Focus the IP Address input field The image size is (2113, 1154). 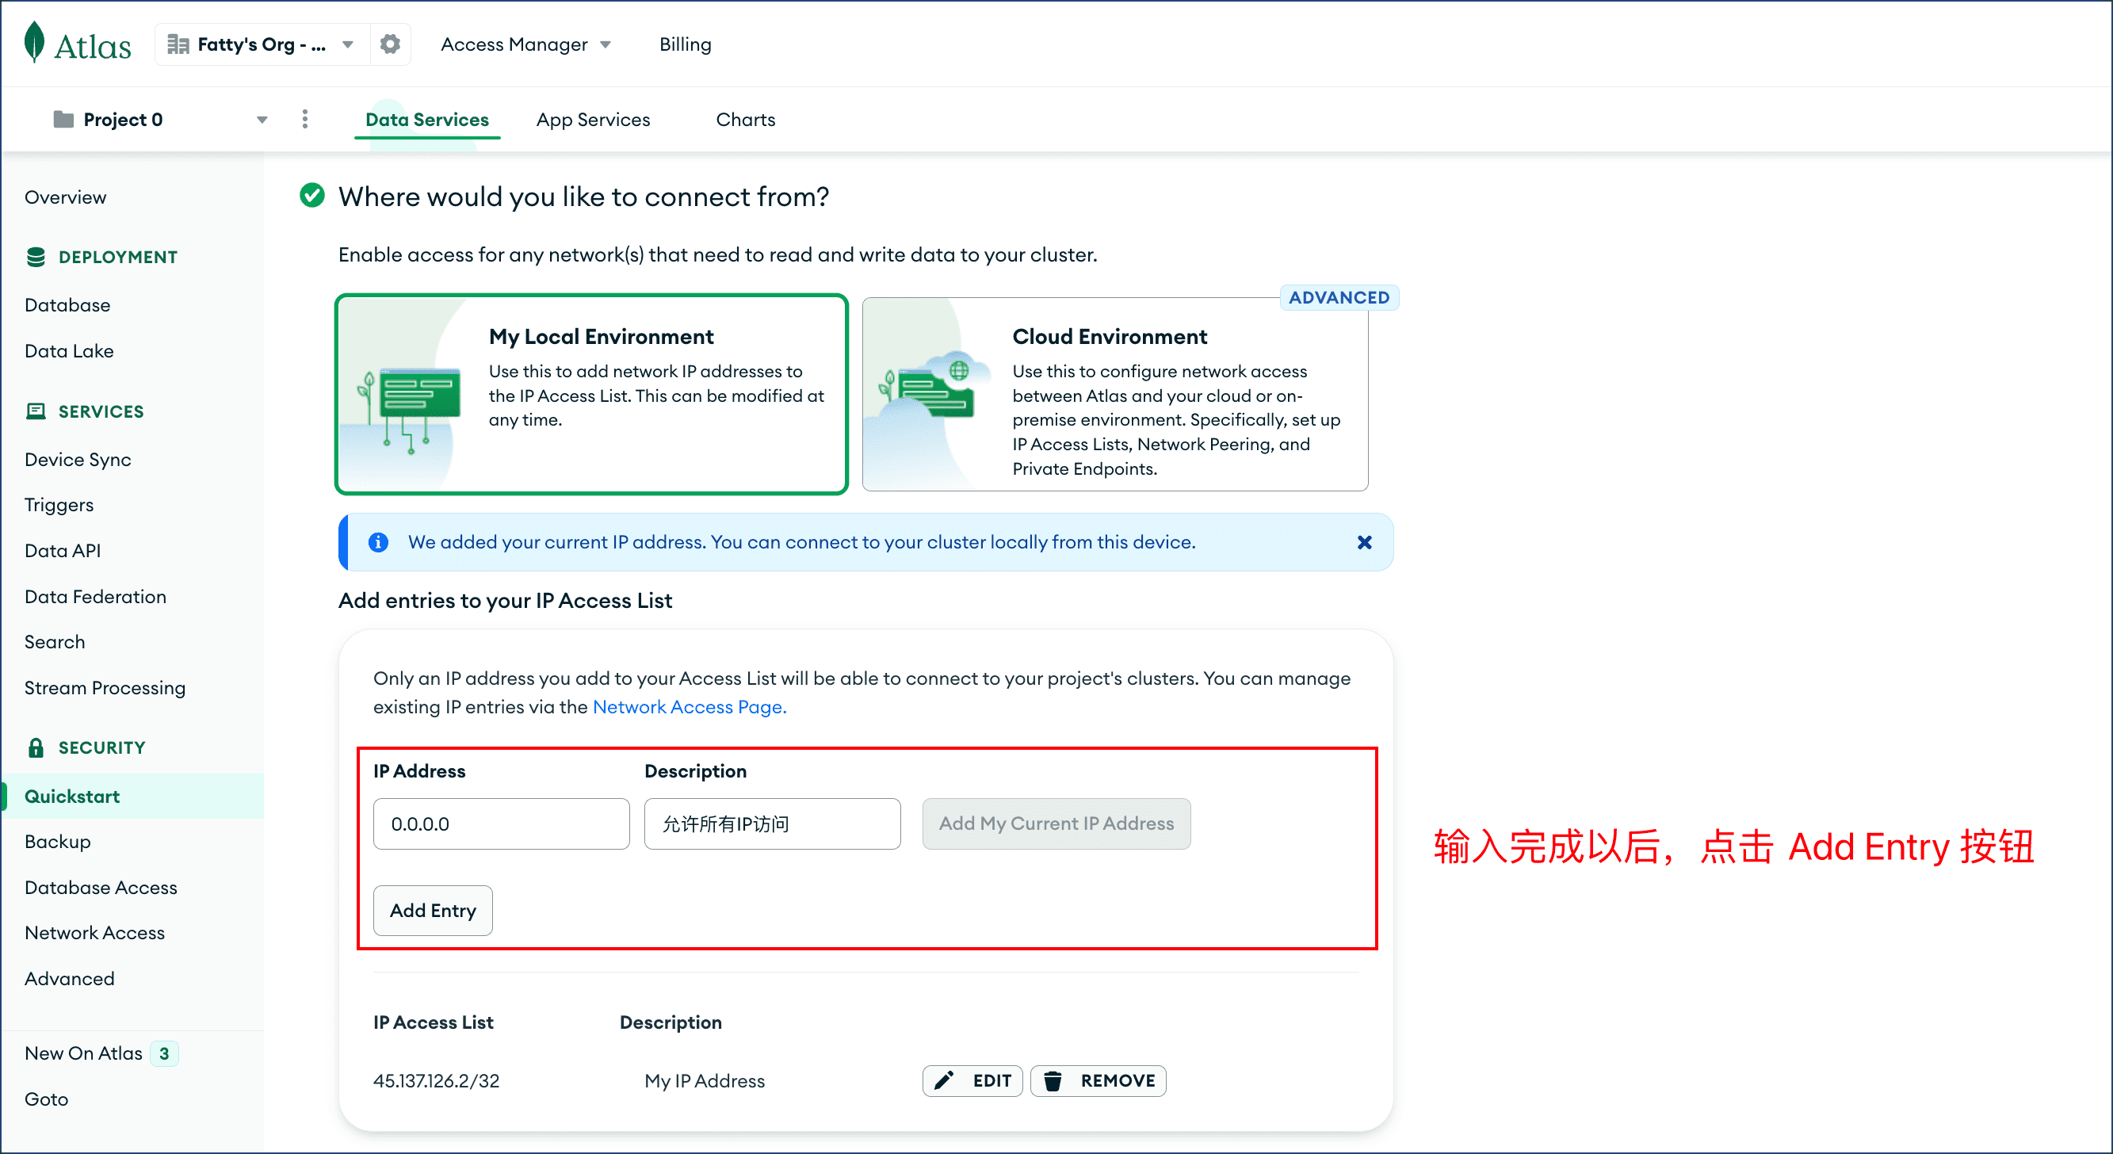click(x=501, y=823)
